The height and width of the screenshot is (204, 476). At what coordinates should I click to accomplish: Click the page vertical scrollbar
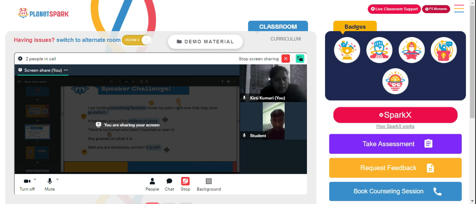473,61
